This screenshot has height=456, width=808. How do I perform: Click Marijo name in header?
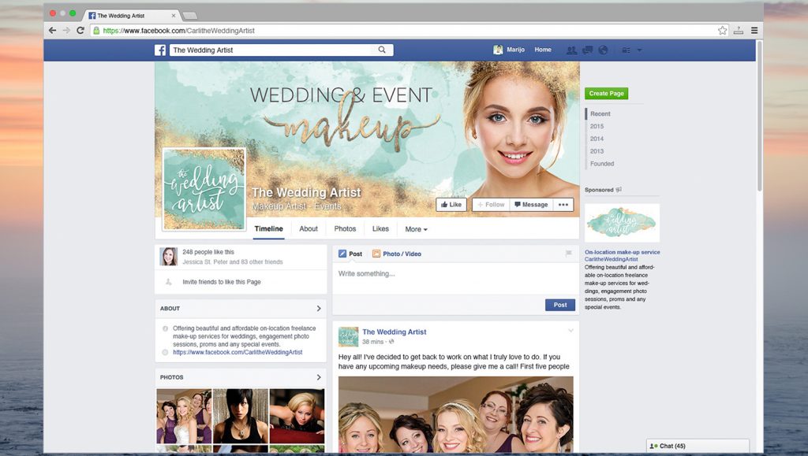click(515, 50)
